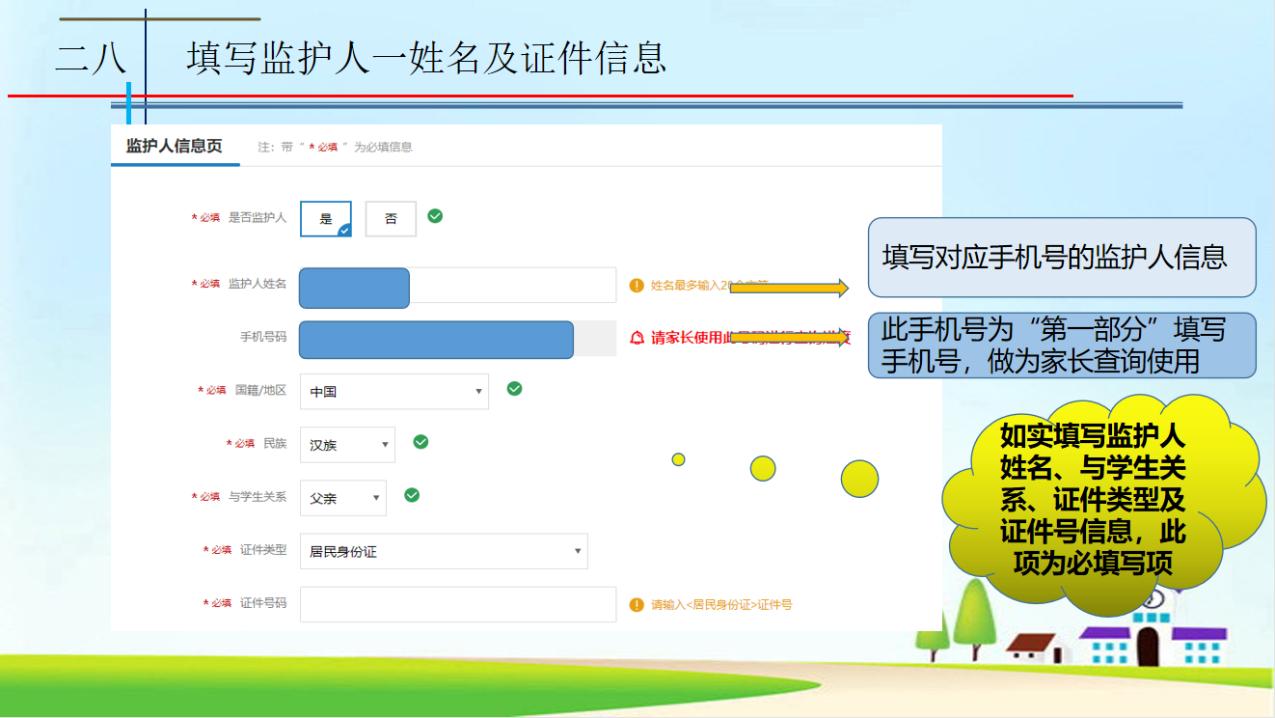The image size is (1275, 718).
Task: Click the largest yellow circle bubble
Action: point(859,479)
